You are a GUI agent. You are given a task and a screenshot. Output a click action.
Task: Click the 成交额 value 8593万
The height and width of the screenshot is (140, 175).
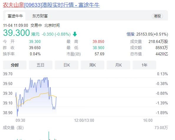click(x=162, y=48)
